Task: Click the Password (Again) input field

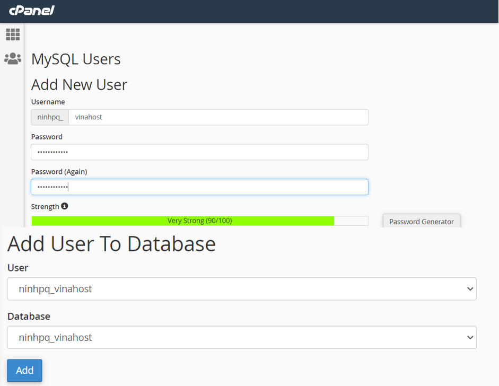Action: (x=199, y=187)
